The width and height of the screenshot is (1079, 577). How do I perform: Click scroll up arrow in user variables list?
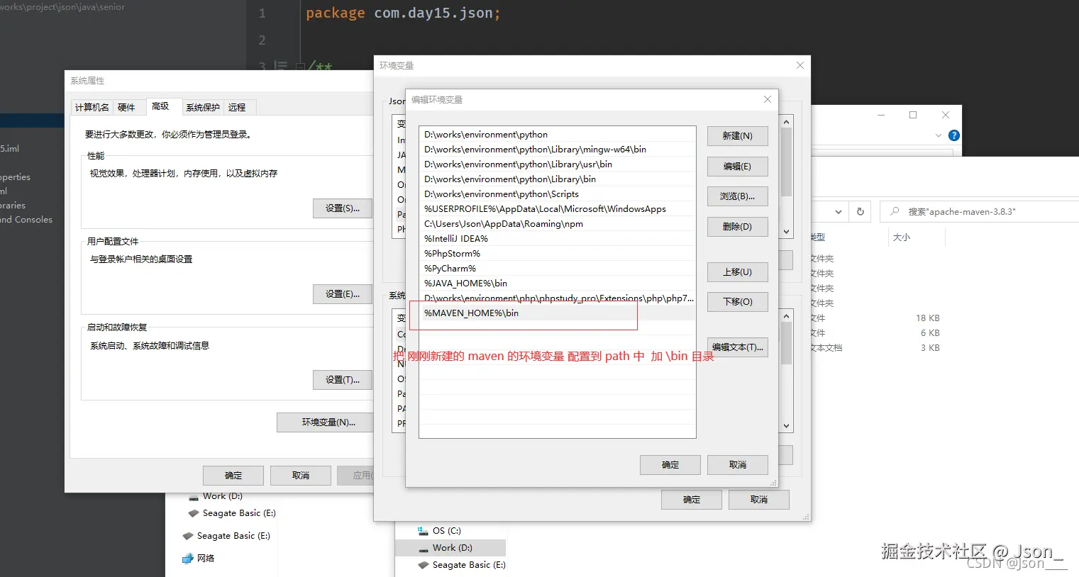786,123
